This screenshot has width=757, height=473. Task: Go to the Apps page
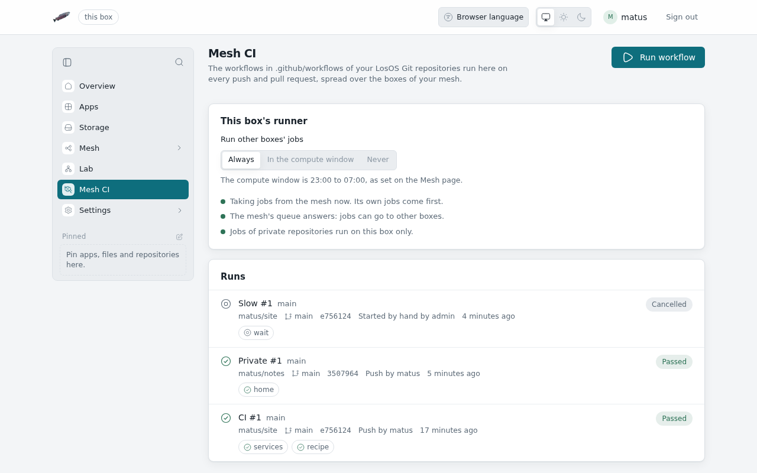click(123, 107)
